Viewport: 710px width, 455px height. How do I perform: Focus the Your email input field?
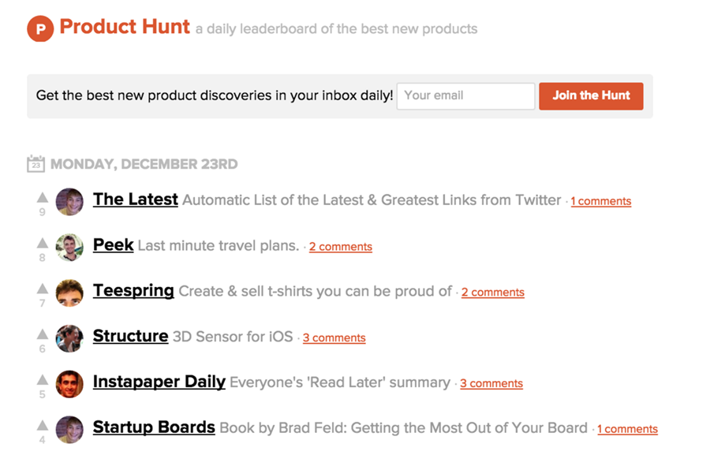point(466,96)
